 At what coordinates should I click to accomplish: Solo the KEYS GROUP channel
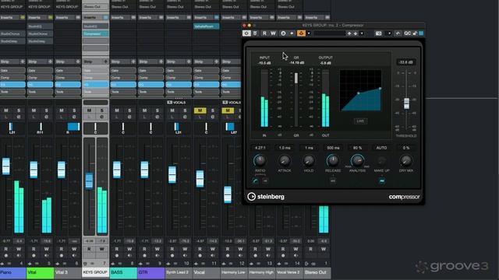102,110
